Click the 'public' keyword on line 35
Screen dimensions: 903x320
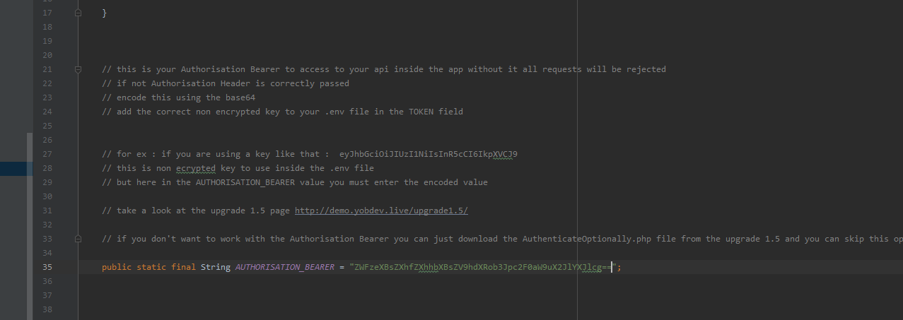pos(117,267)
